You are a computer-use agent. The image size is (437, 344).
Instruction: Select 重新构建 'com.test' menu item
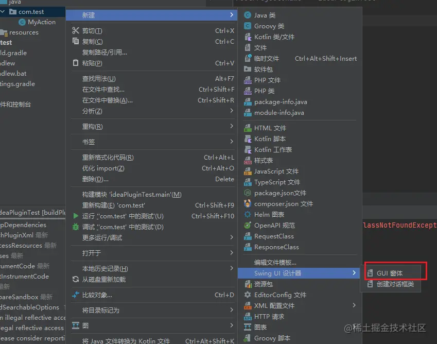(x=152, y=205)
